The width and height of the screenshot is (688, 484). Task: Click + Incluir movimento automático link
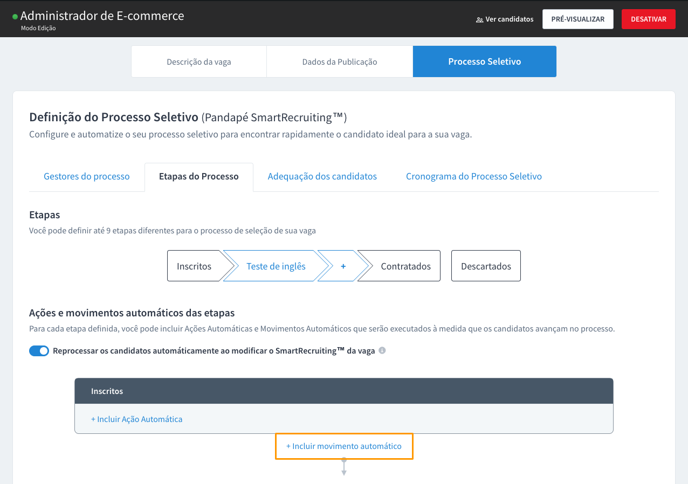pos(344,446)
